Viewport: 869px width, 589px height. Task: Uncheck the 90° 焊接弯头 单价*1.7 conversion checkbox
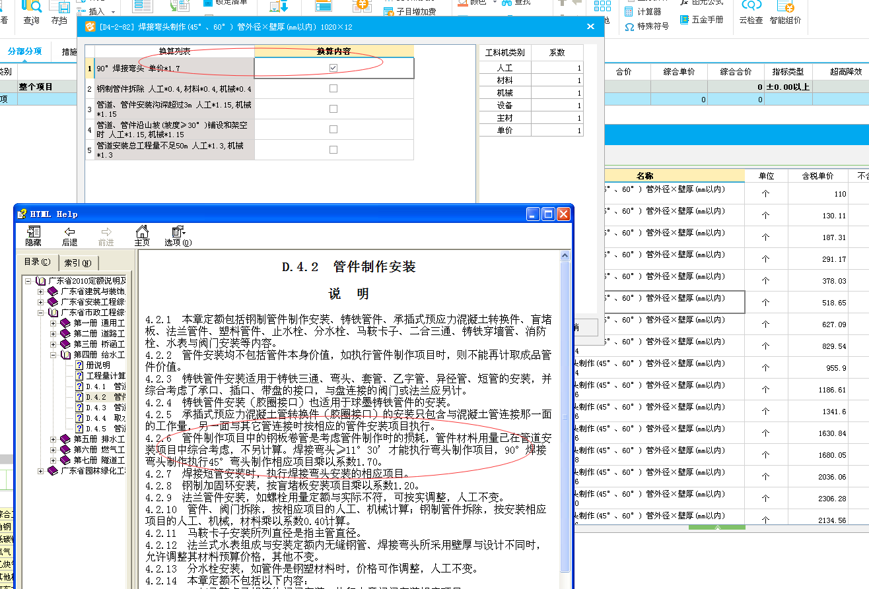click(333, 68)
